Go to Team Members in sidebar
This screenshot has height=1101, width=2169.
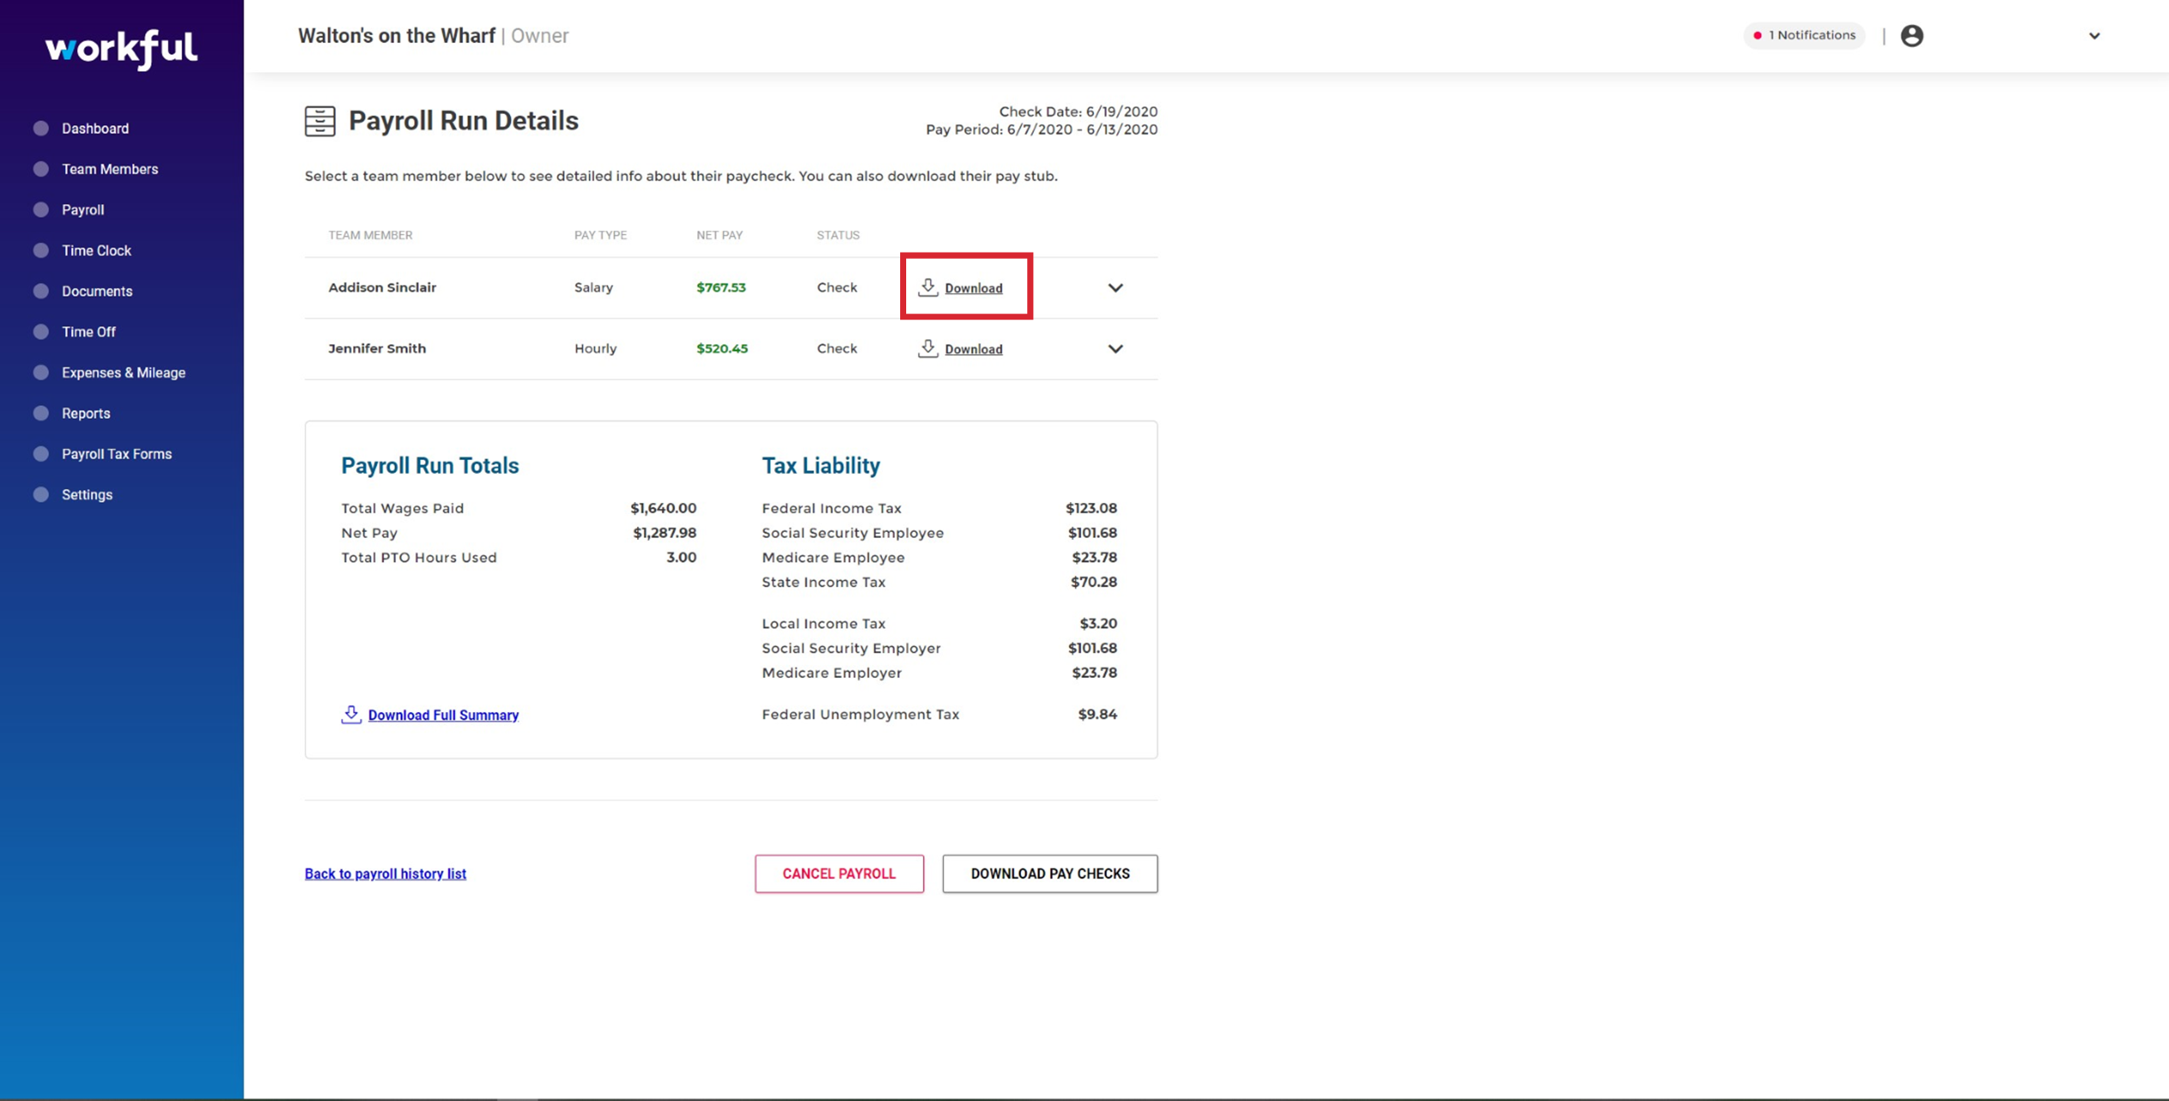click(x=110, y=169)
